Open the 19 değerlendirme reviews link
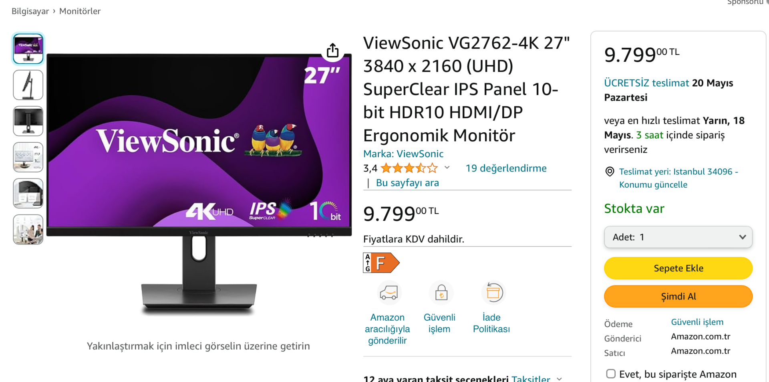769x382 pixels. point(506,168)
